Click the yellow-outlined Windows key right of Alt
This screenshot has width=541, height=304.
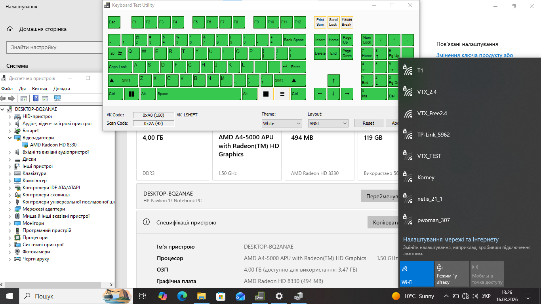click(266, 94)
